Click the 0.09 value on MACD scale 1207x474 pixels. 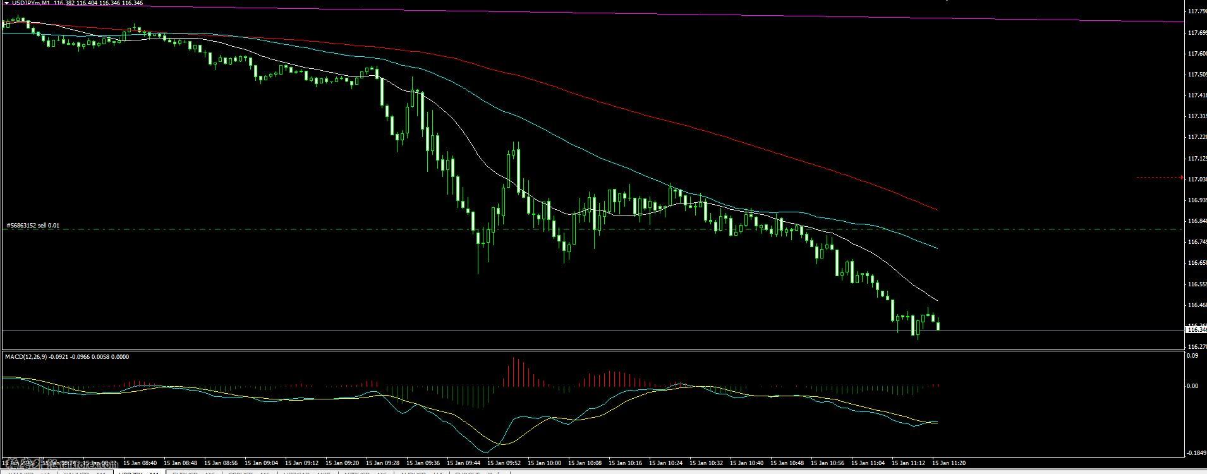coord(1192,356)
